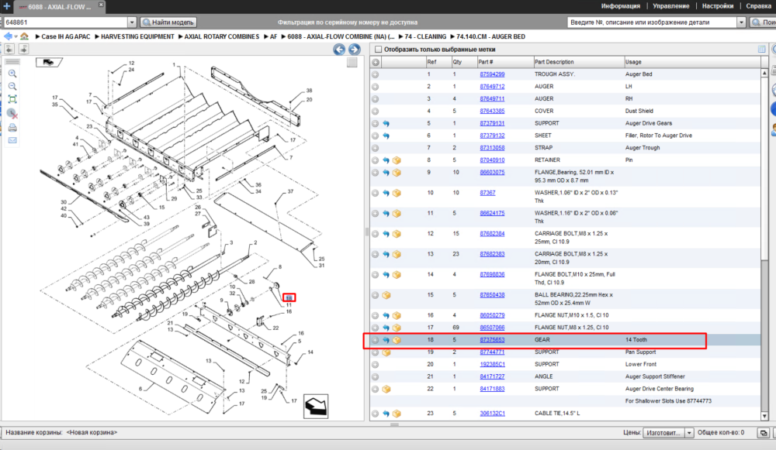
Task: Click the drag handle above zoom tools
Action: [x=12, y=62]
